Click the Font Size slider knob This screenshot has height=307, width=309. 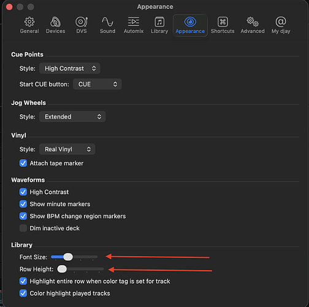tap(68, 257)
